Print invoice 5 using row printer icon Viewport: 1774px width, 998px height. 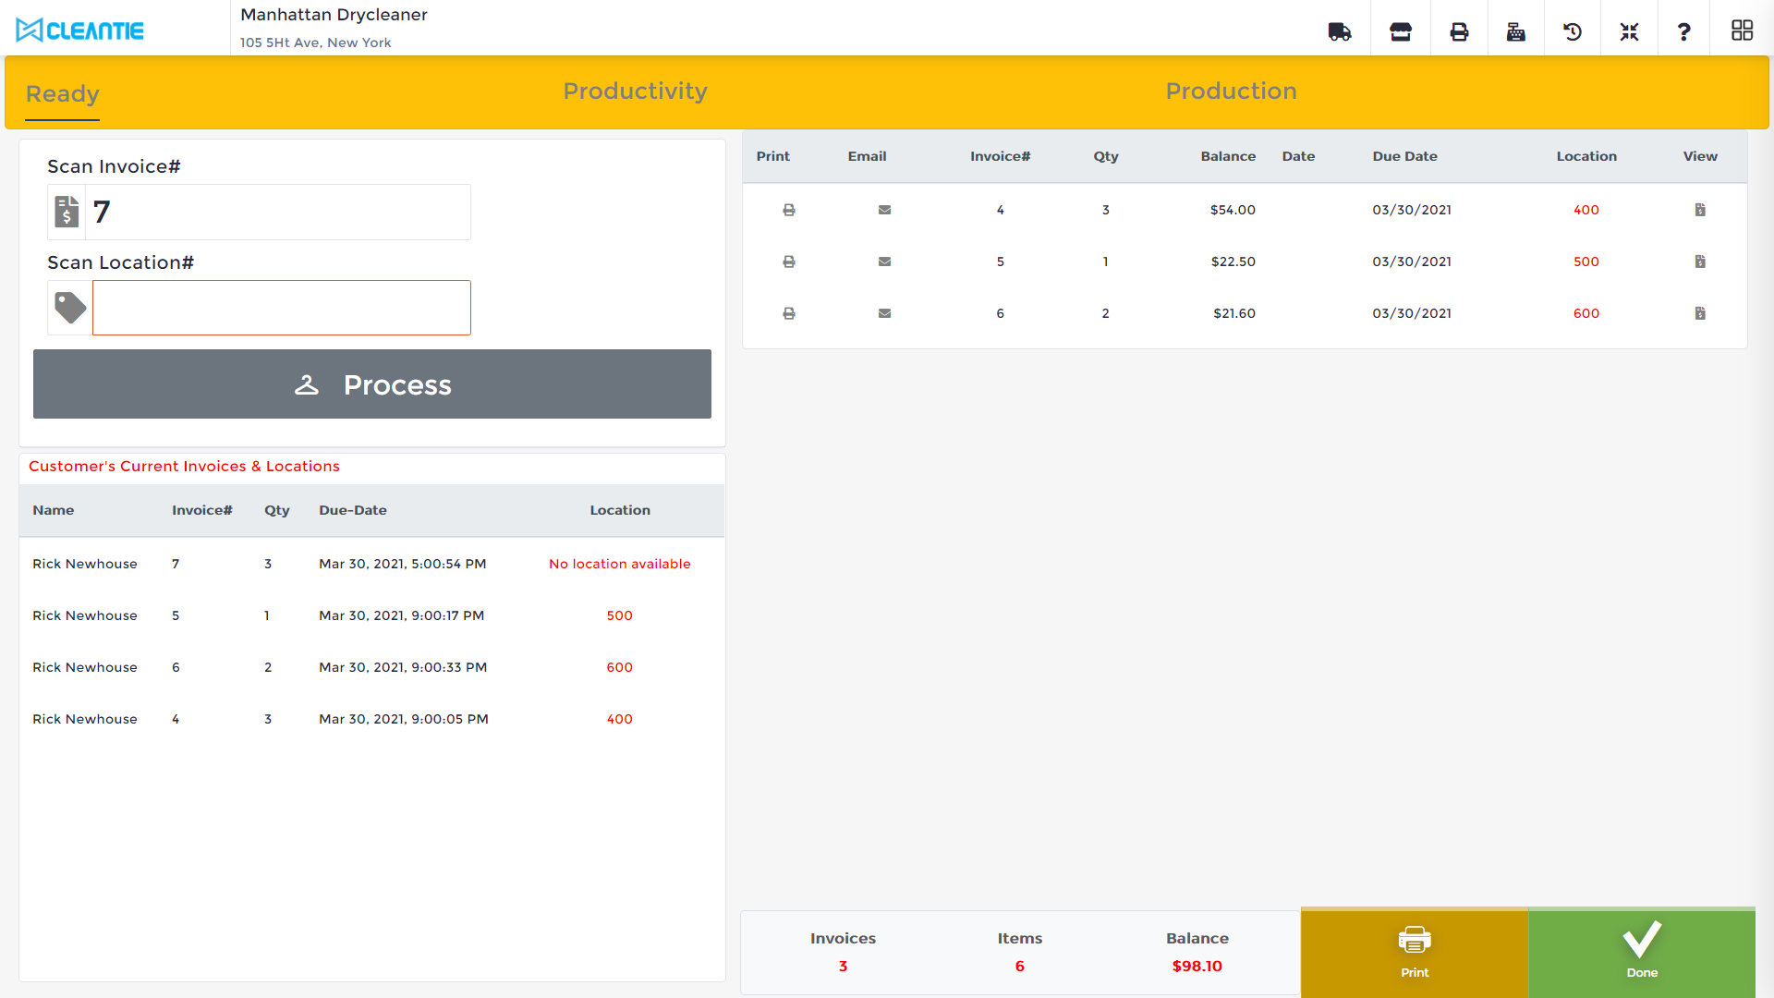(x=789, y=262)
